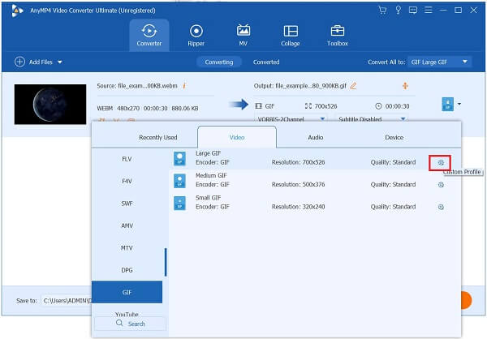Select MTV format in list
The height and width of the screenshot is (339, 487).
(127, 247)
